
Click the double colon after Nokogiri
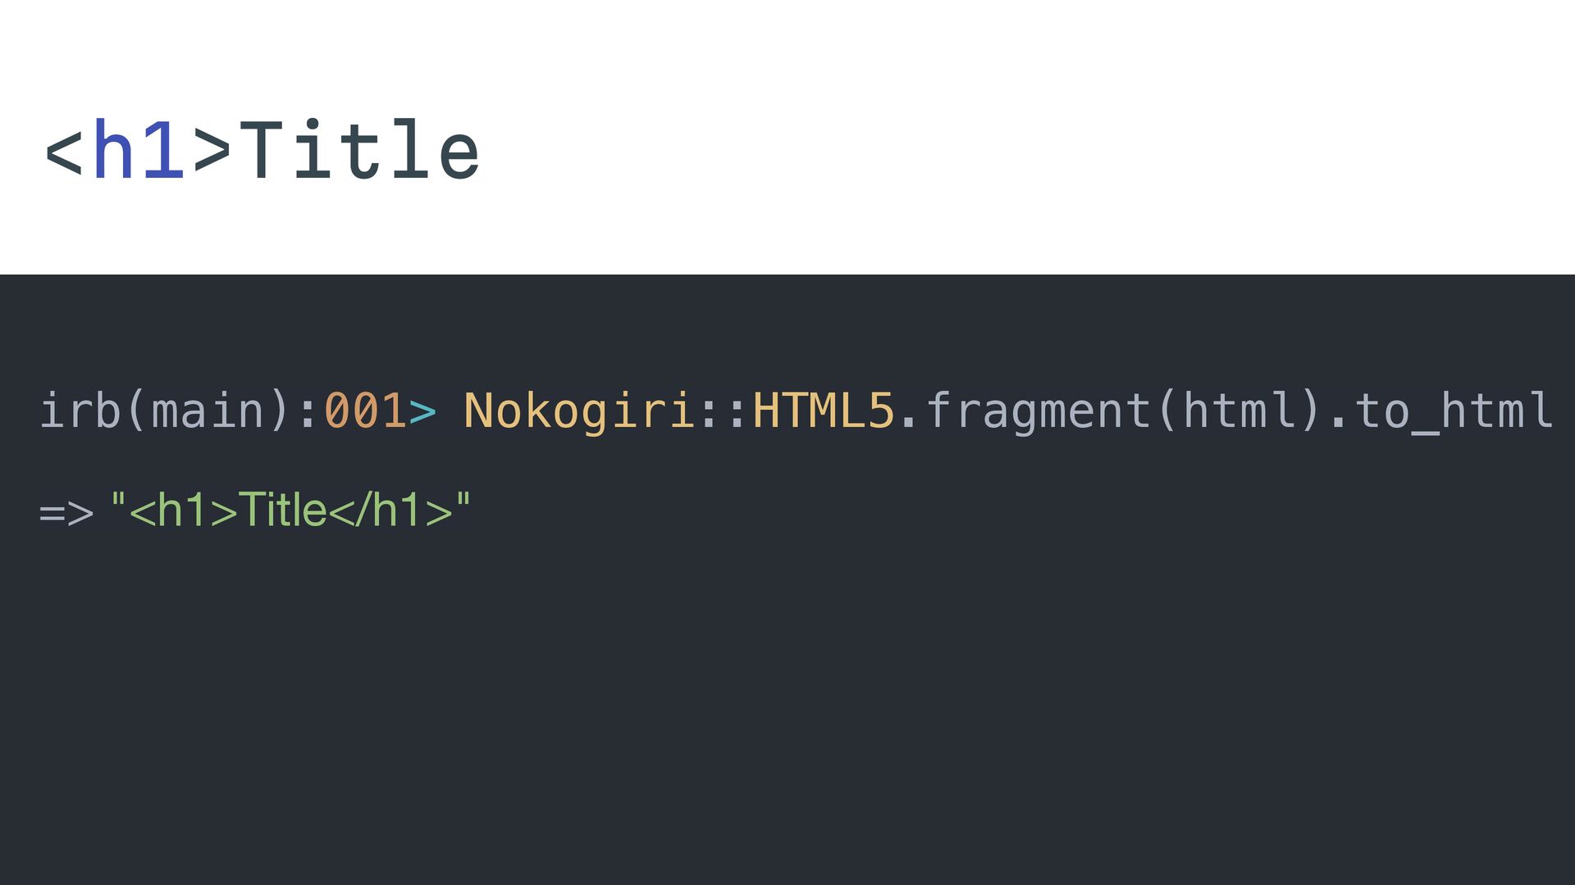click(724, 412)
